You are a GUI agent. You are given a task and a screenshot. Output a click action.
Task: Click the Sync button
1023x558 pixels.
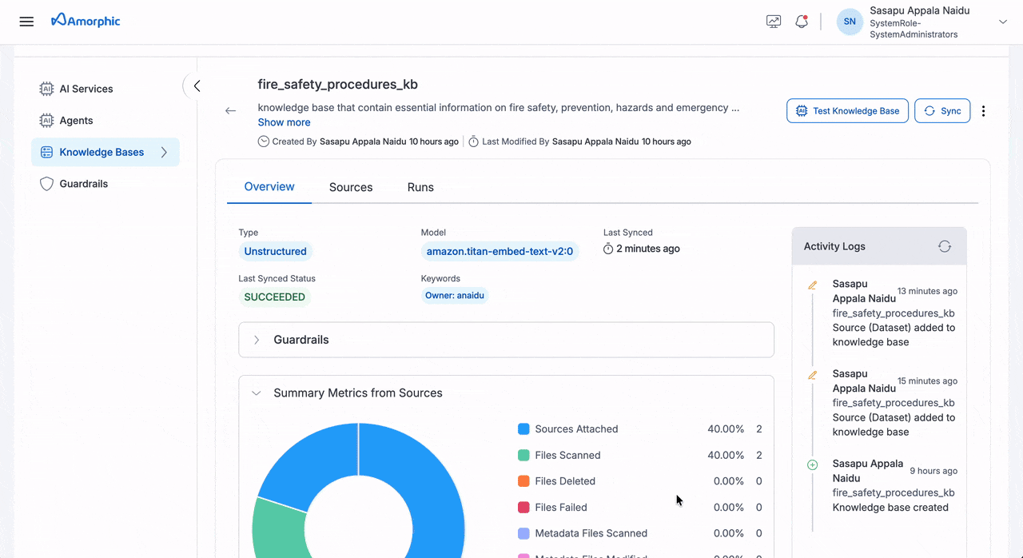tap(942, 110)
